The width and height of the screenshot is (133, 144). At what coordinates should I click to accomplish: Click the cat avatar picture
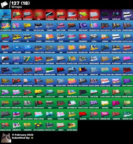(x=6, y=138)
